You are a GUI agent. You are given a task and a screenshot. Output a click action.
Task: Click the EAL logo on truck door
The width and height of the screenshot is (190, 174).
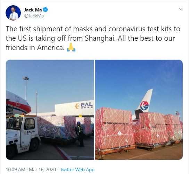coord(28,133)
